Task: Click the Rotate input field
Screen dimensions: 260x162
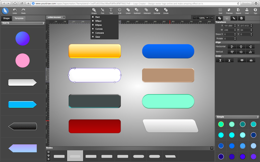Action: click(x=229, y=39)
